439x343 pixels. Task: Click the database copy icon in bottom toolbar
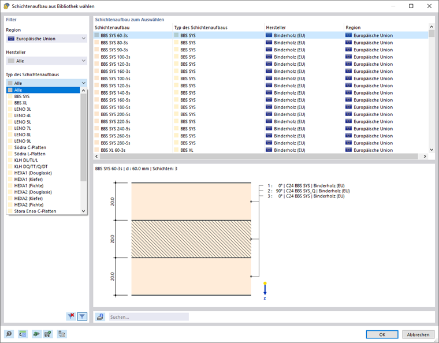click(62, 334)
